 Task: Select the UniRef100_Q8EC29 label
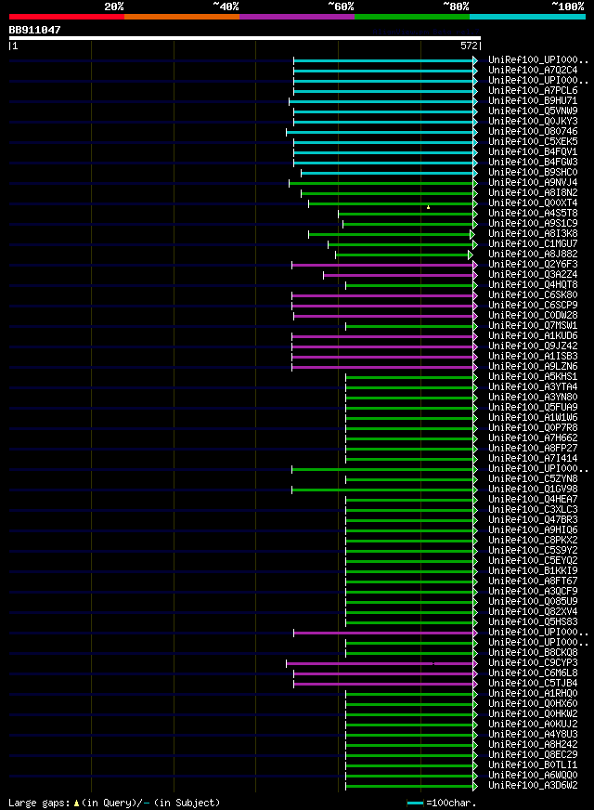[533, 755]
